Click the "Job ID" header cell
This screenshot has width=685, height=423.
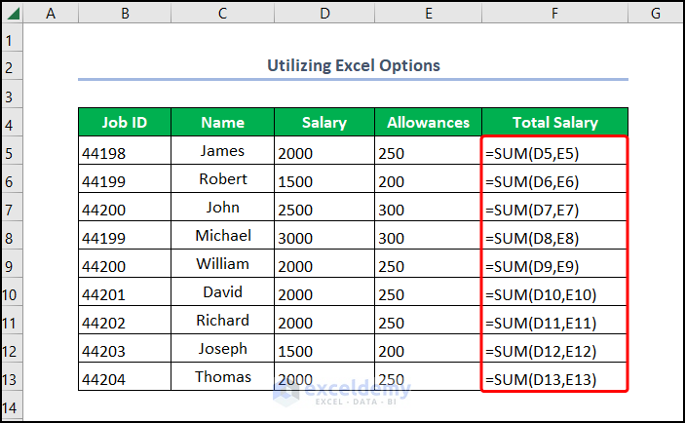[x=125, y=123]
